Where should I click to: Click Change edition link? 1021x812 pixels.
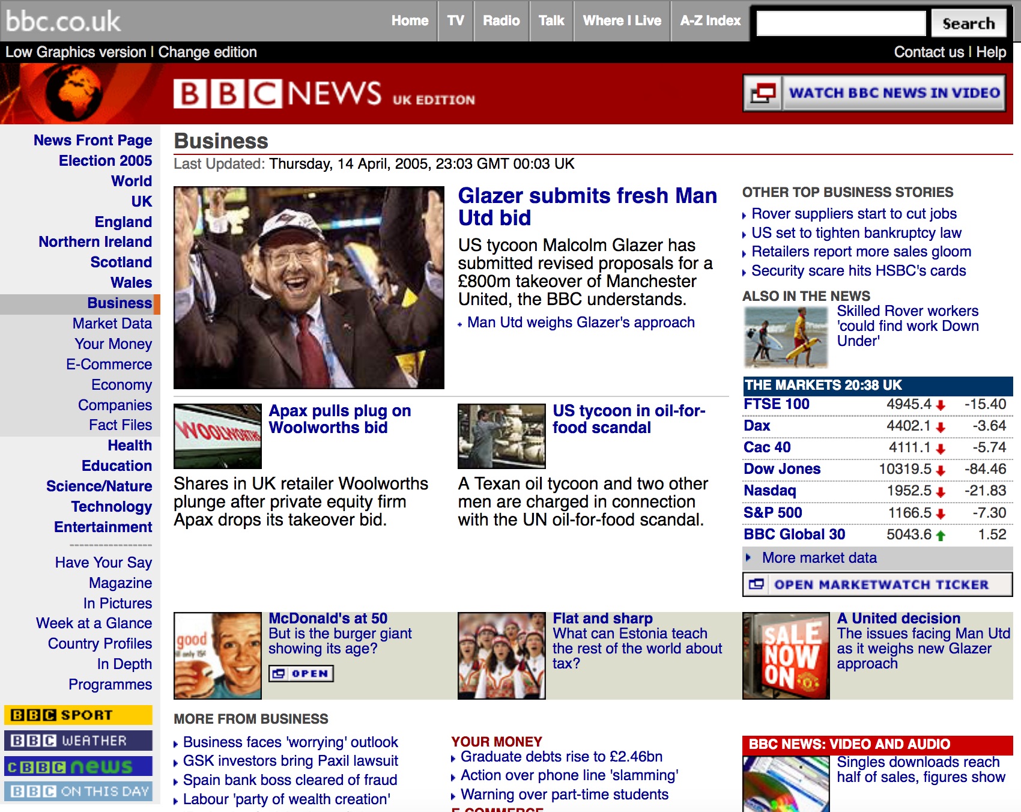pos(207,52)
